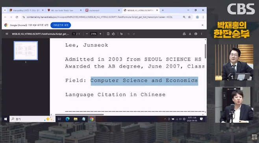Reload the page in Chrome
259x143 pixels.
coord(17,17)
